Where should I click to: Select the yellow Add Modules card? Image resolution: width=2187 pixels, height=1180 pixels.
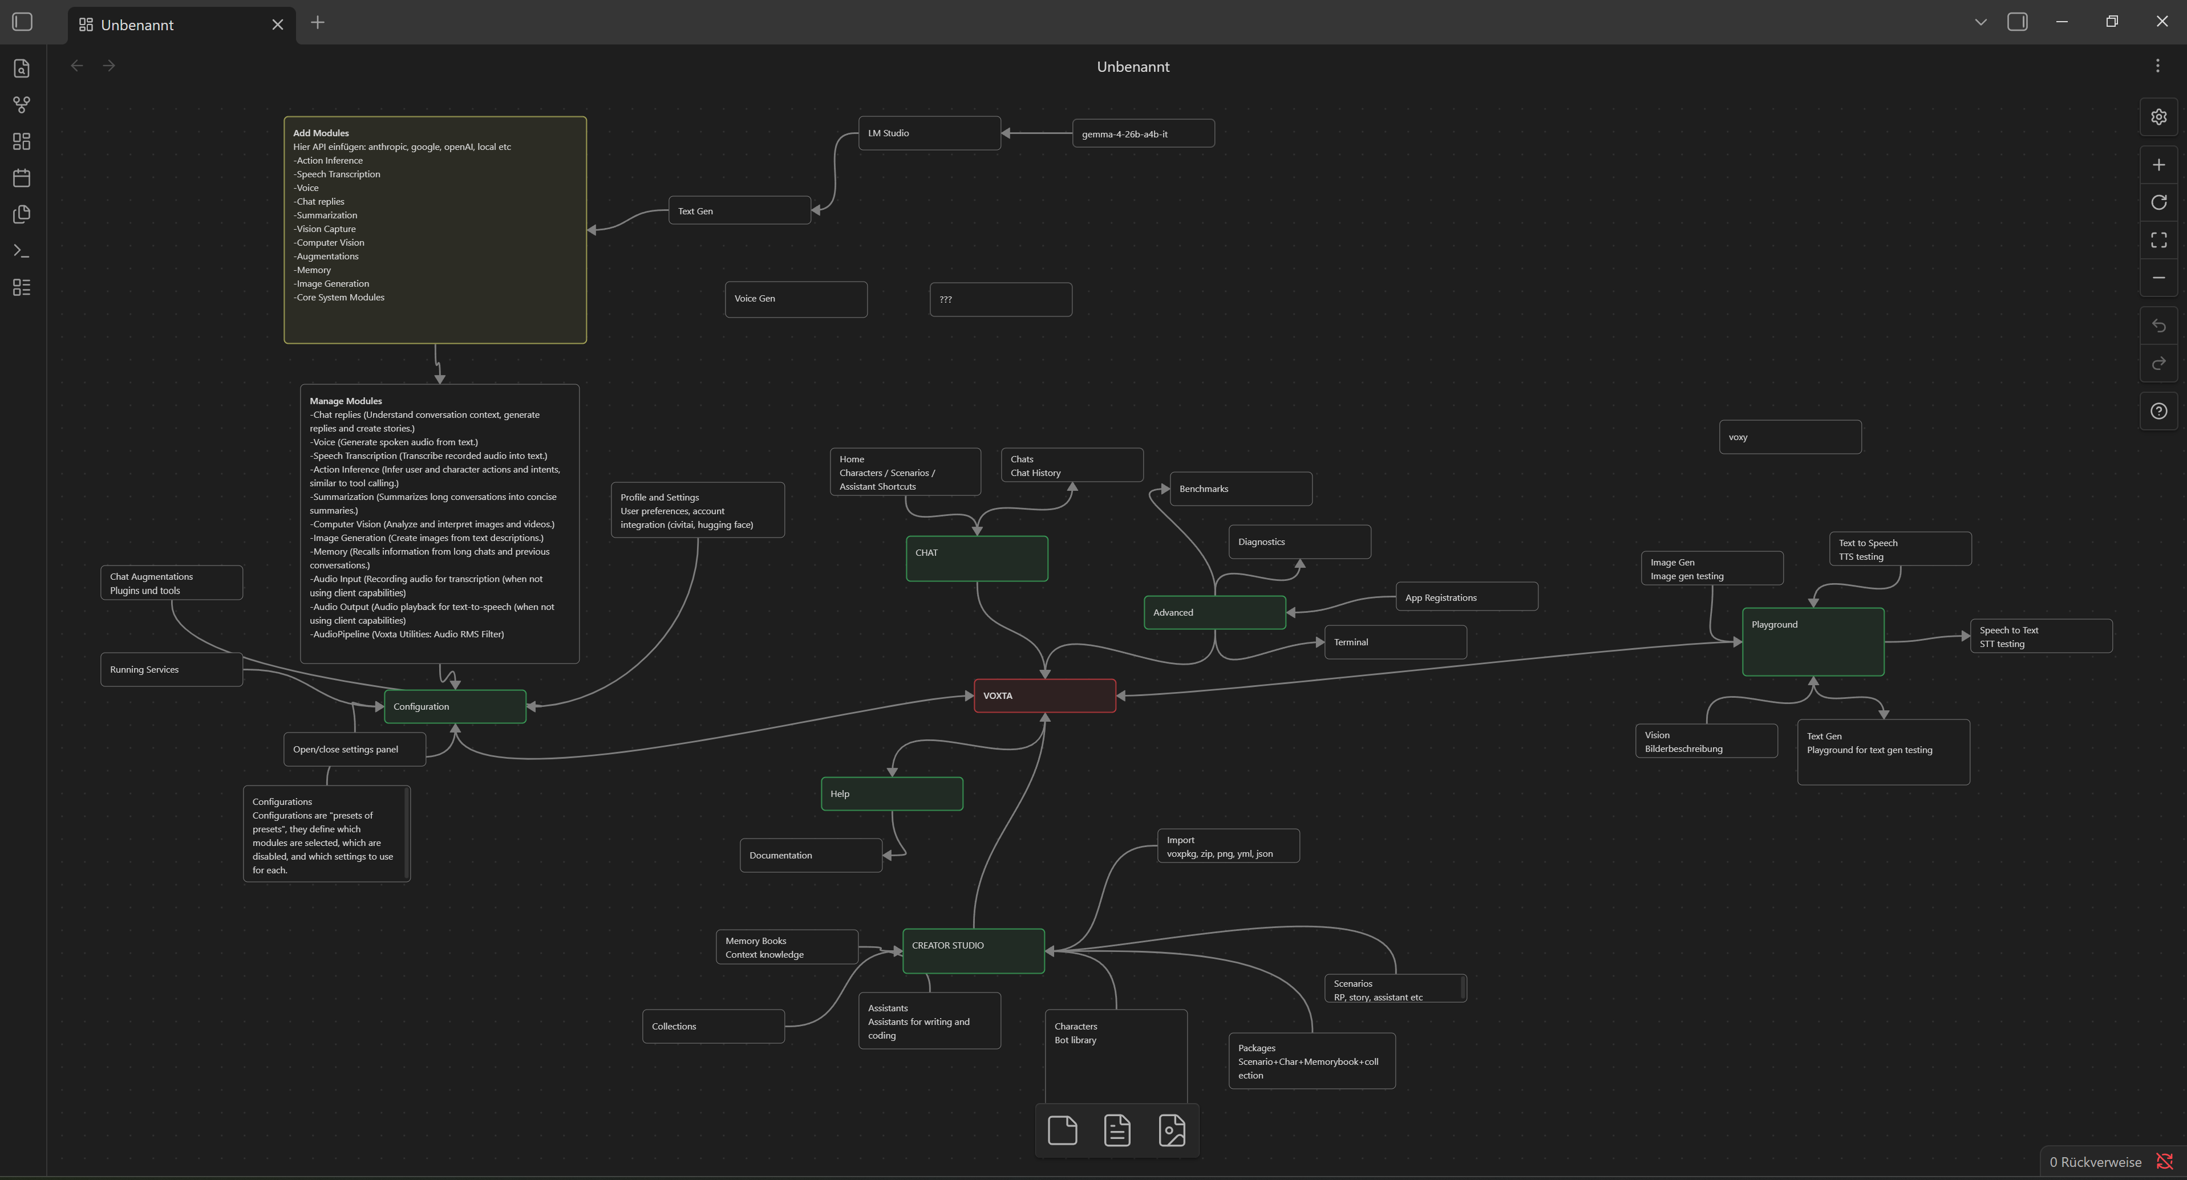point(435,230)
